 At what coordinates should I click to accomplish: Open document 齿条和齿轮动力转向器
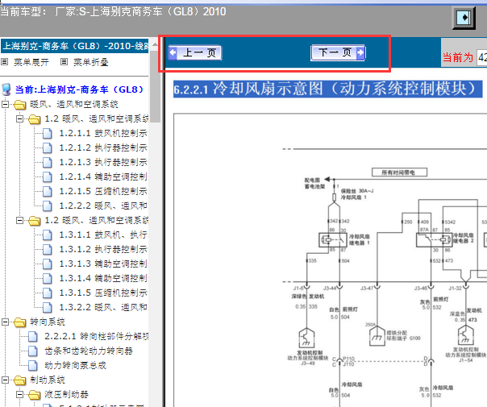(89, 351)
